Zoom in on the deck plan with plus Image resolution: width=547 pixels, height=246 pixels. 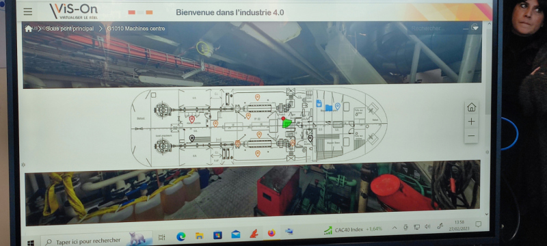[x=471, y=121]
